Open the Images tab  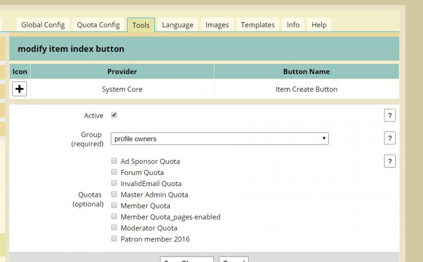[x=217, y=25]
